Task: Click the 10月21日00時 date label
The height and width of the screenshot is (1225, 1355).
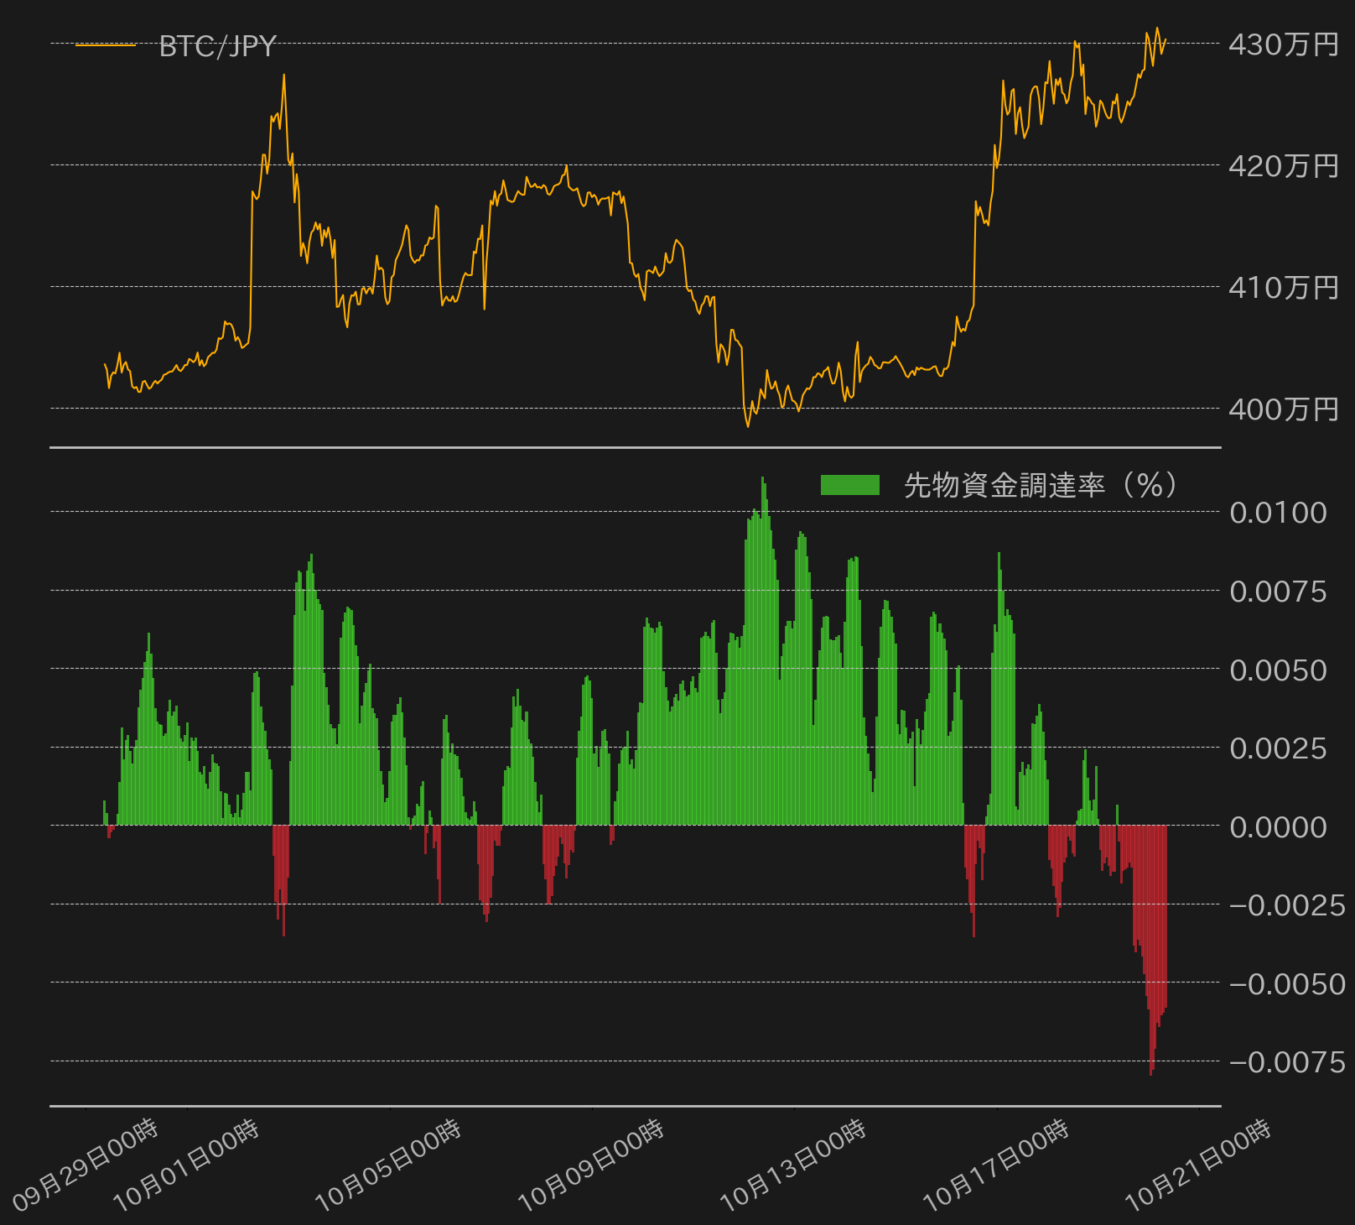Action: (x=1199, y=1165)
